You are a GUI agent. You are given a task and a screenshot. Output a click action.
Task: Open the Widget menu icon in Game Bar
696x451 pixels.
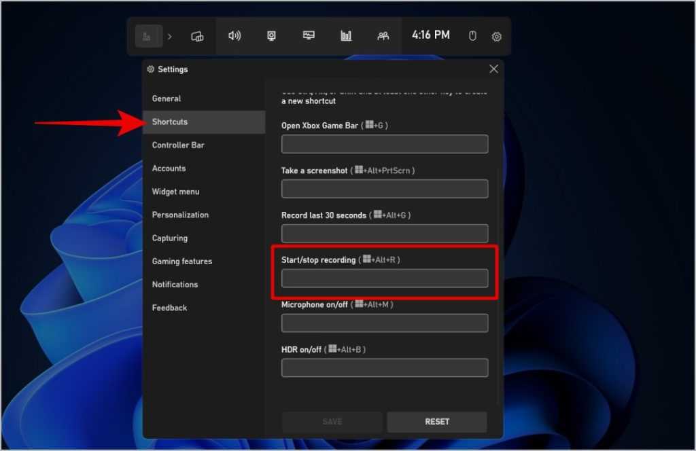coord(197,36)
